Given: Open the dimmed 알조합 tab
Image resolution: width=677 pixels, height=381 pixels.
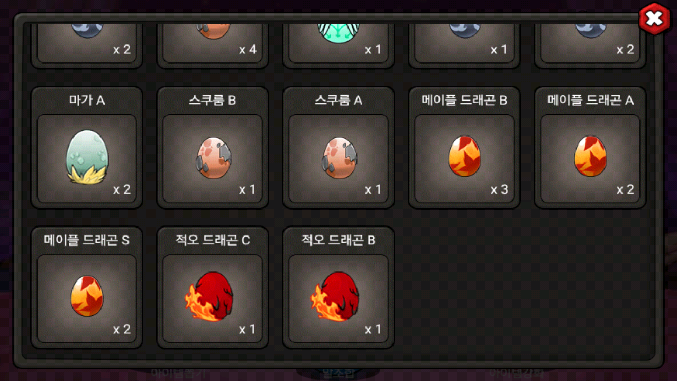Looking at the screenshot, I should coord(338,373).
